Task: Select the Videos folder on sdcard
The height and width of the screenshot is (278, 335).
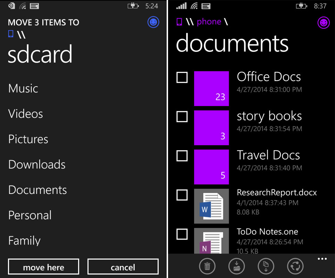Action: click(x=26, y=114)
